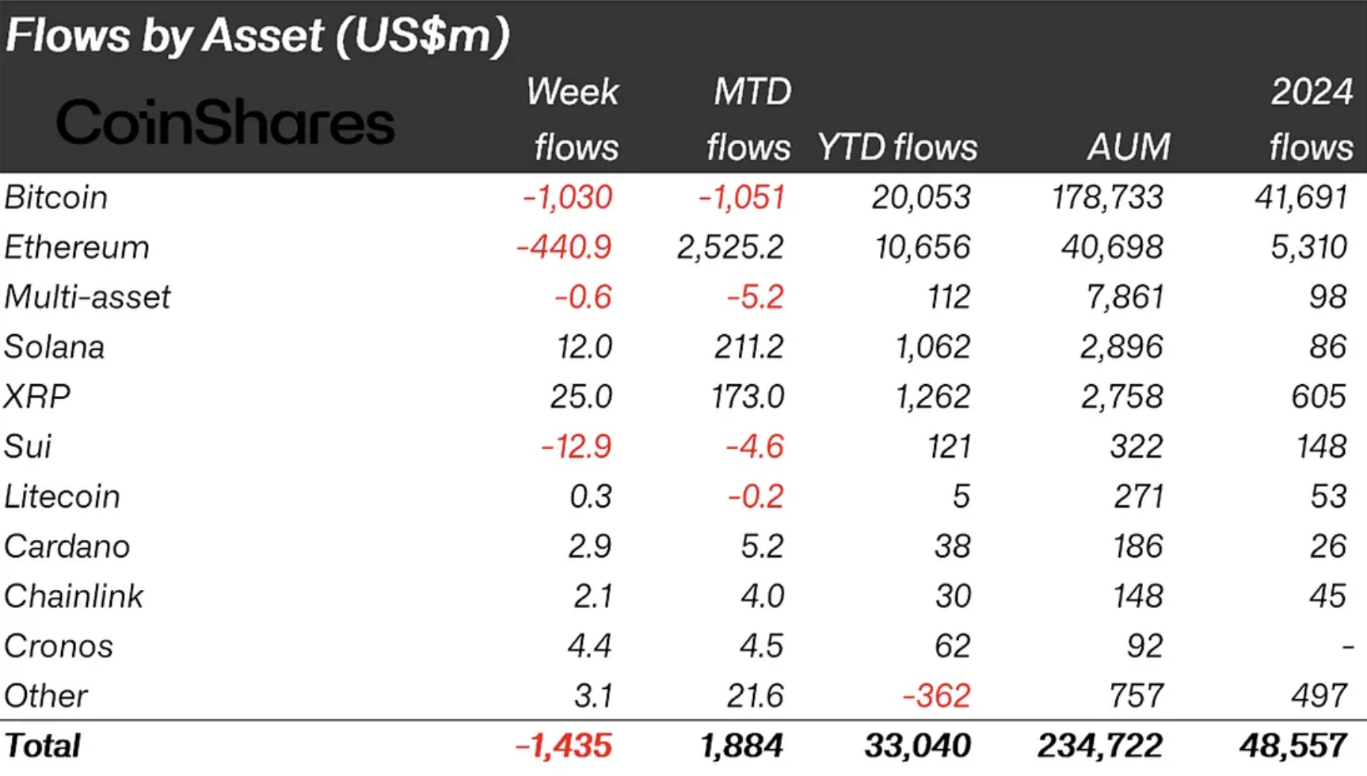Click the Total row label

coord(43,746)
